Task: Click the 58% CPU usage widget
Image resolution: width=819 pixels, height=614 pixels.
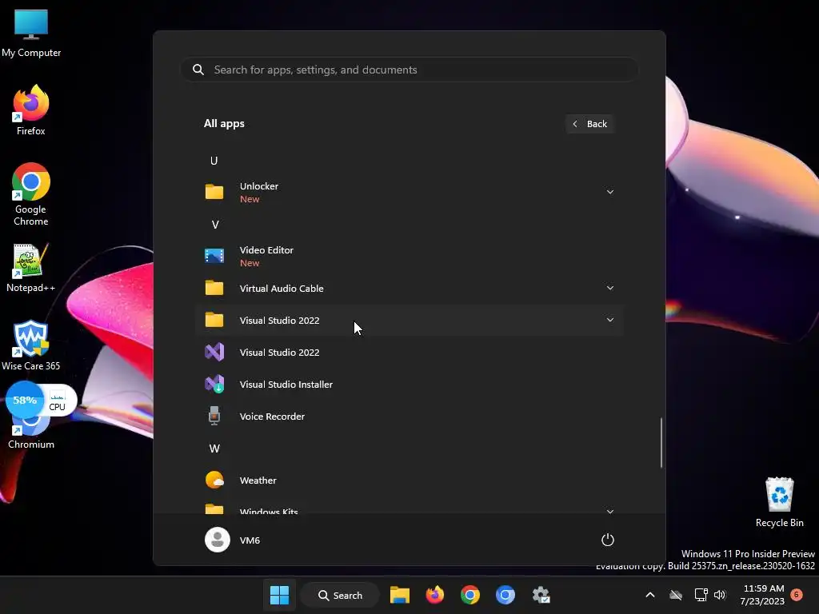Action: tap(42, 401)
